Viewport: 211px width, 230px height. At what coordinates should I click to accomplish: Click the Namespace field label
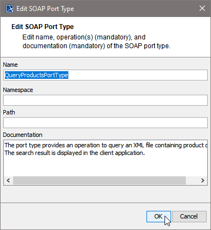pyautogui.click(x=18, y=90)
